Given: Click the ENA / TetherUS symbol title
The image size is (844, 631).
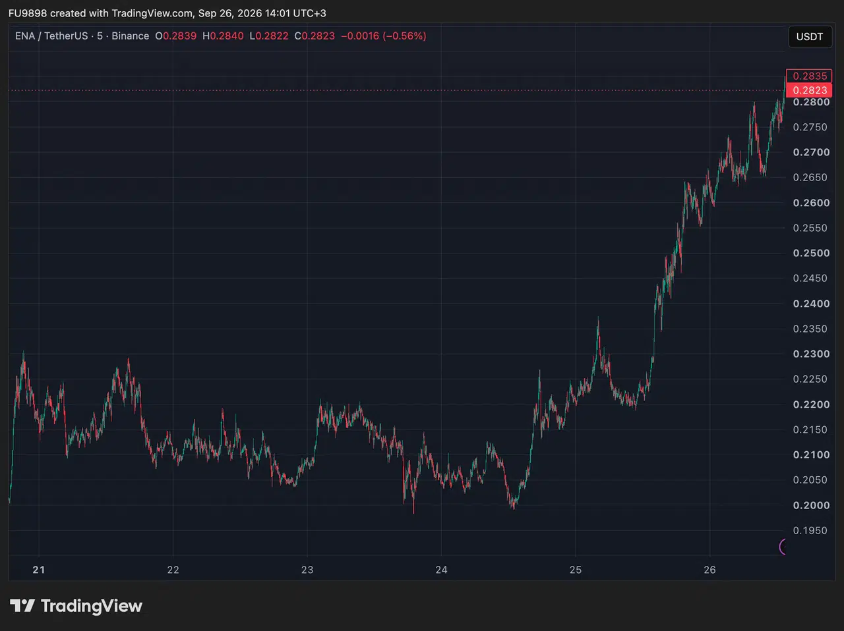Looking at the screenshot, I should (51, 36).
